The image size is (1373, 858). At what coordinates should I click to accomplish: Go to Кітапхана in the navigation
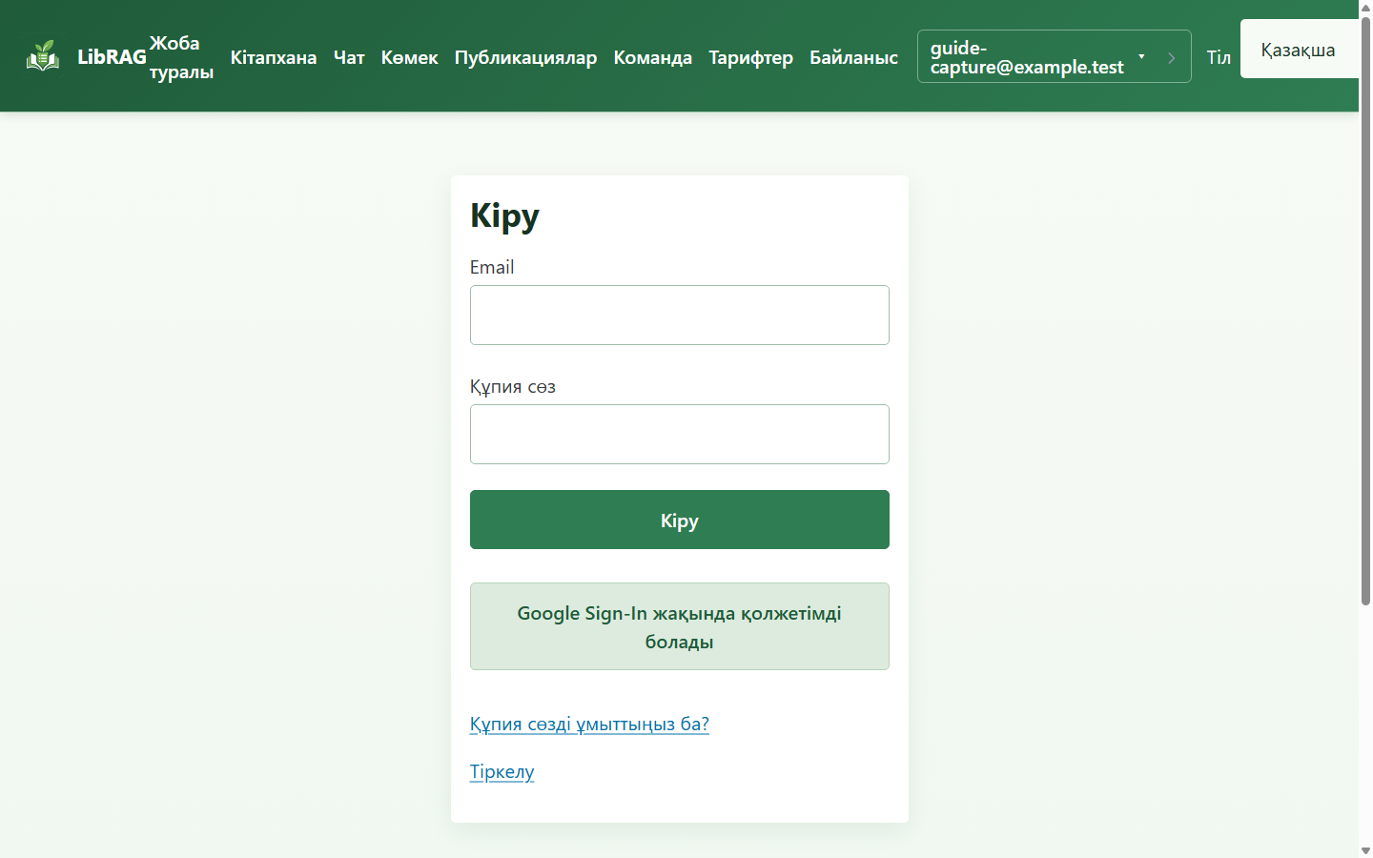pos(274,57)
